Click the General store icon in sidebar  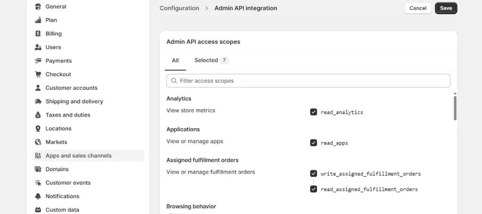coord(38,7)
